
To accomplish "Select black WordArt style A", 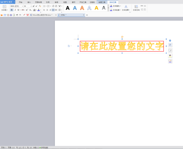I will click(67, 8).
